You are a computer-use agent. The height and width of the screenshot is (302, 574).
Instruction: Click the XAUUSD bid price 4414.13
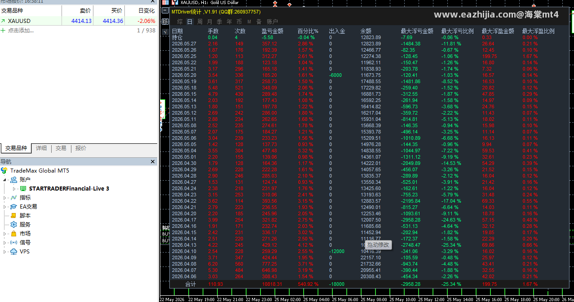[x=81, y=21]
